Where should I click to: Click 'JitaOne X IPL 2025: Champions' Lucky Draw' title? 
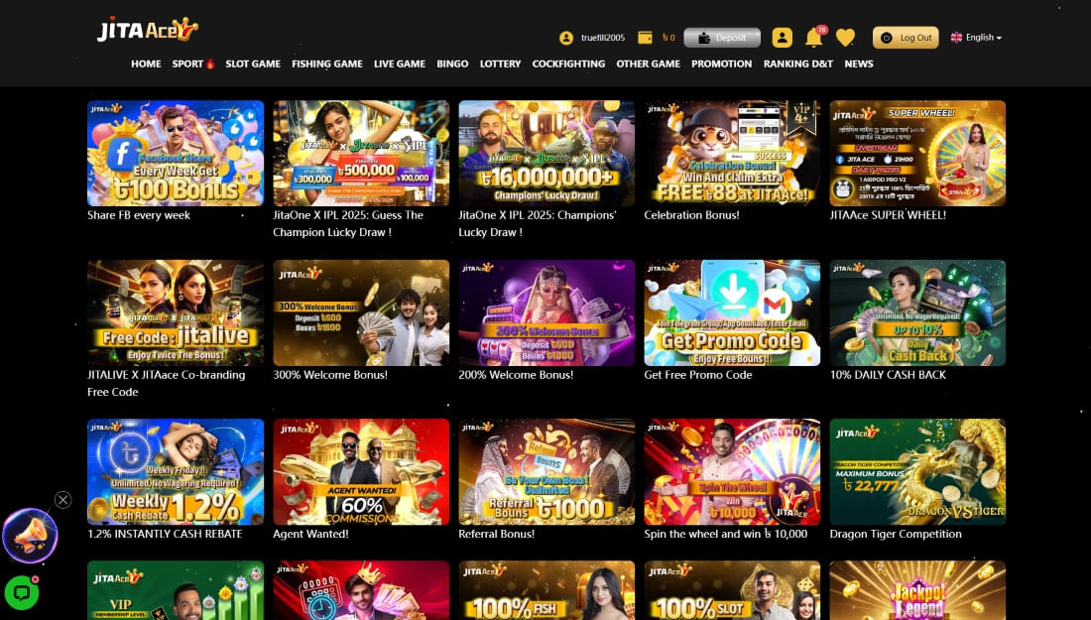pos(538,223)
